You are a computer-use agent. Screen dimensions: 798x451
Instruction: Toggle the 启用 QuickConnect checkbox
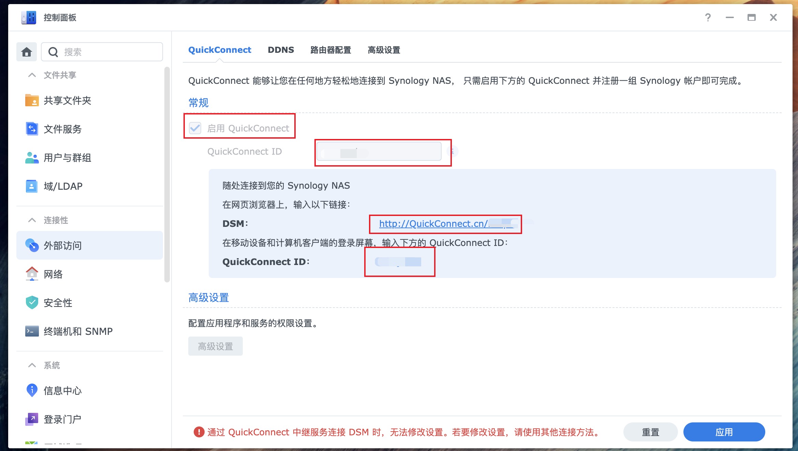(x=195, y=128)
